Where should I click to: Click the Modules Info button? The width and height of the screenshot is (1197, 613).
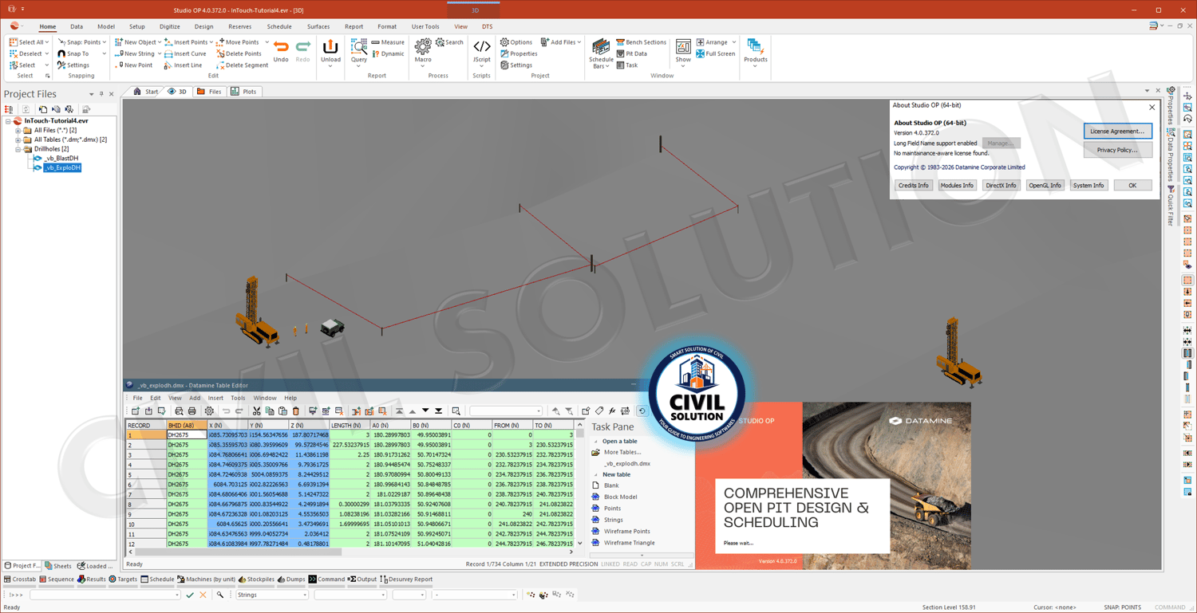click(956, 185)
